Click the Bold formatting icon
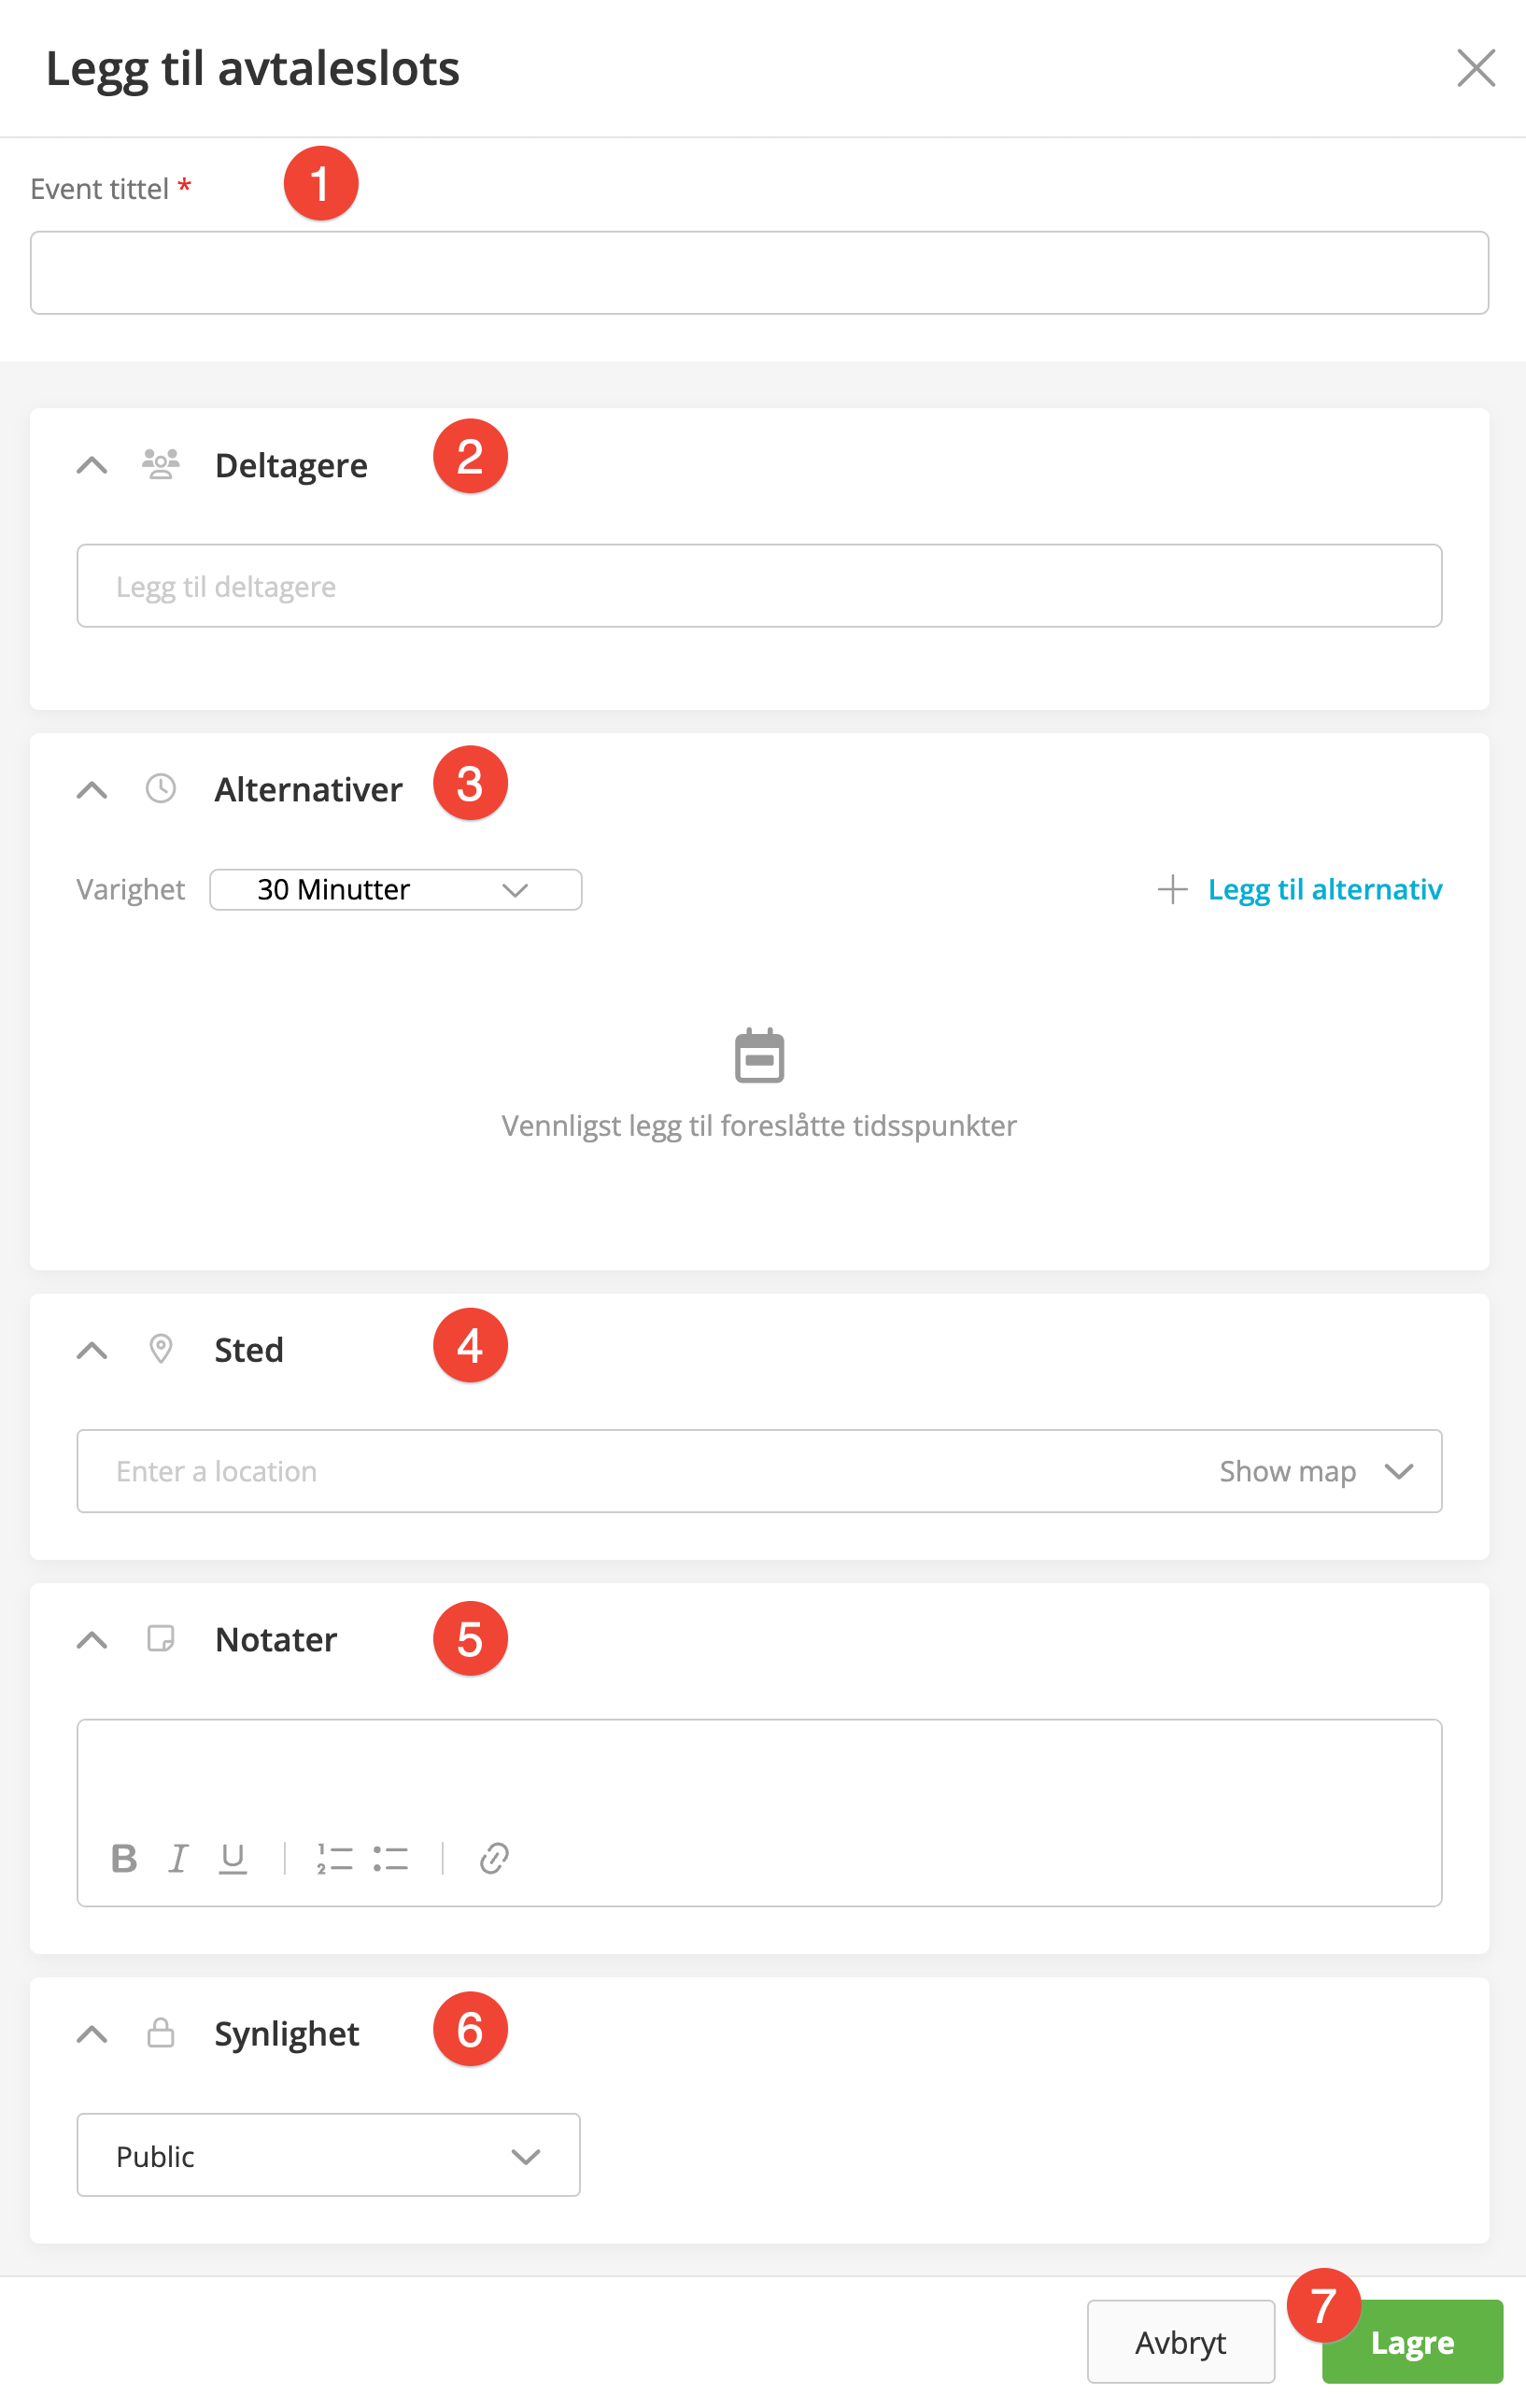The height and width of the screenshot is (2408, 1526). [x=124, y=1858]
